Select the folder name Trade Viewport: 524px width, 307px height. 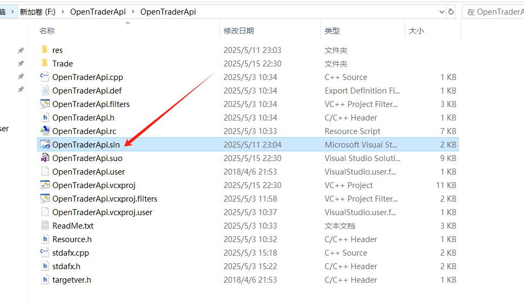pos(63,64)
